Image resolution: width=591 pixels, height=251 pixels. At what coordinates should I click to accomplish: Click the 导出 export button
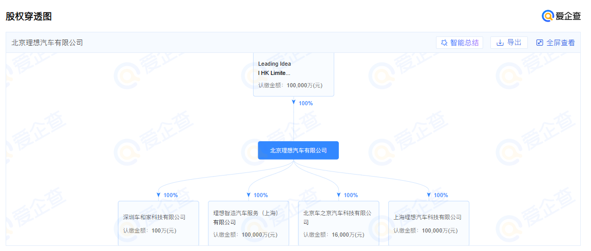[x=509, y=43]
